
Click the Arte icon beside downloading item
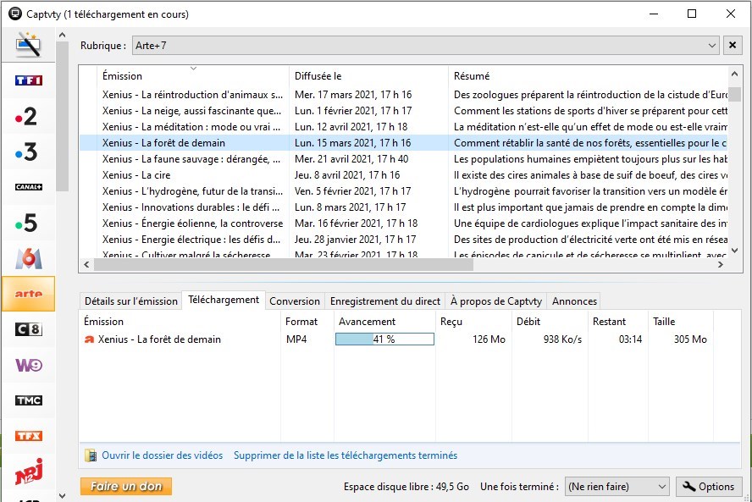coord(89,339)
